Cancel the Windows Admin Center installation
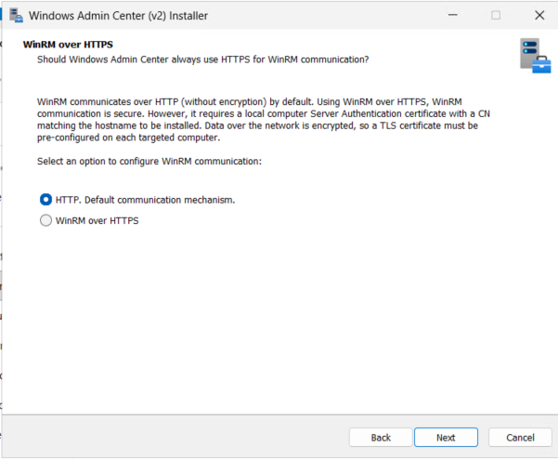The image size is (558, 460). pyautogui.click(x=520, y=437)
